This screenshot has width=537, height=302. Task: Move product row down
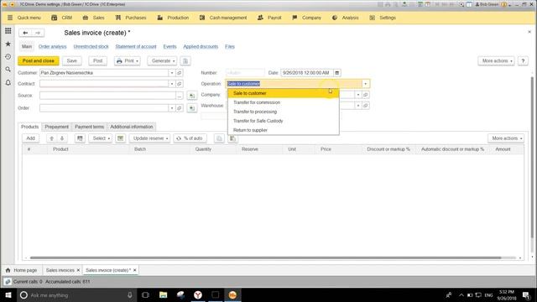(62, 138)
